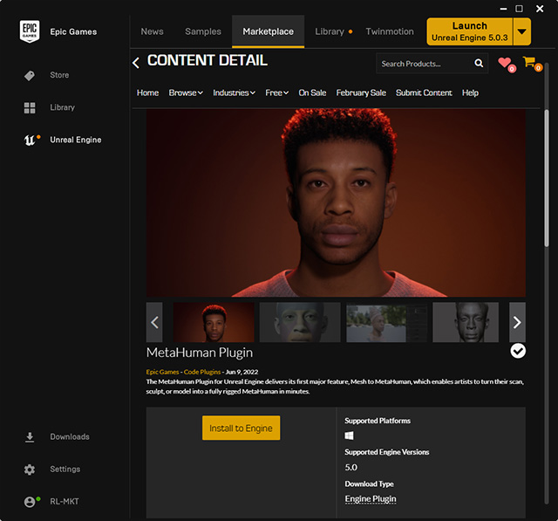Switch to the Samples tab

point(203,31)
